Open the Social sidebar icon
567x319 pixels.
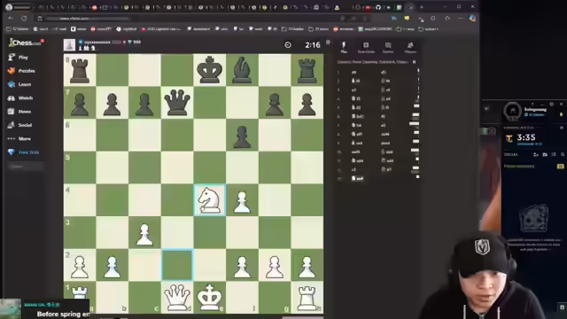coord(12,125)
